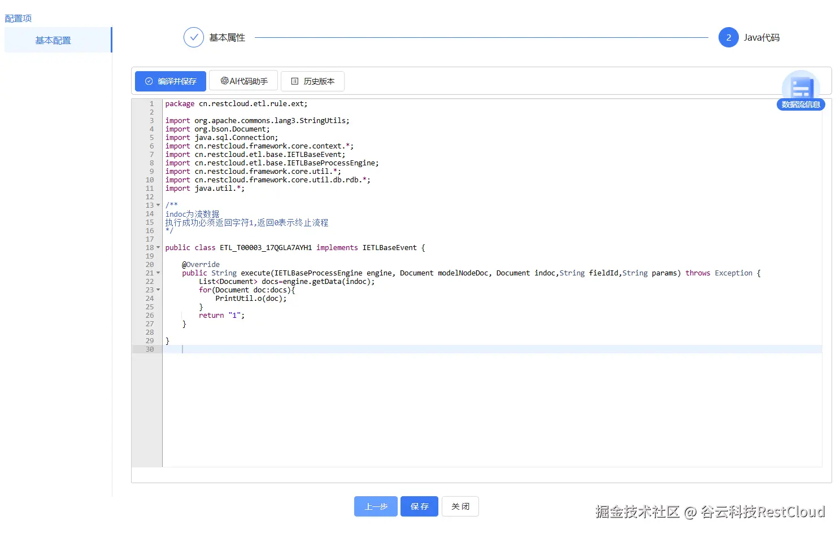Click the List<Document> docs line
This screenshot has width=840, height=534.
tap(286, 282)
